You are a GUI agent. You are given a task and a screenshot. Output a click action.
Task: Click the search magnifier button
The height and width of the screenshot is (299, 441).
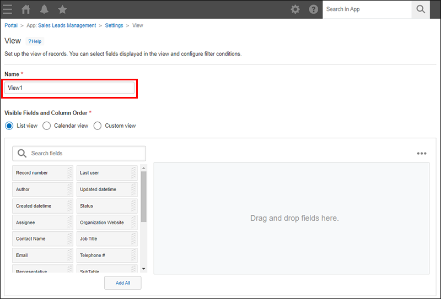(x=421, y=9)
